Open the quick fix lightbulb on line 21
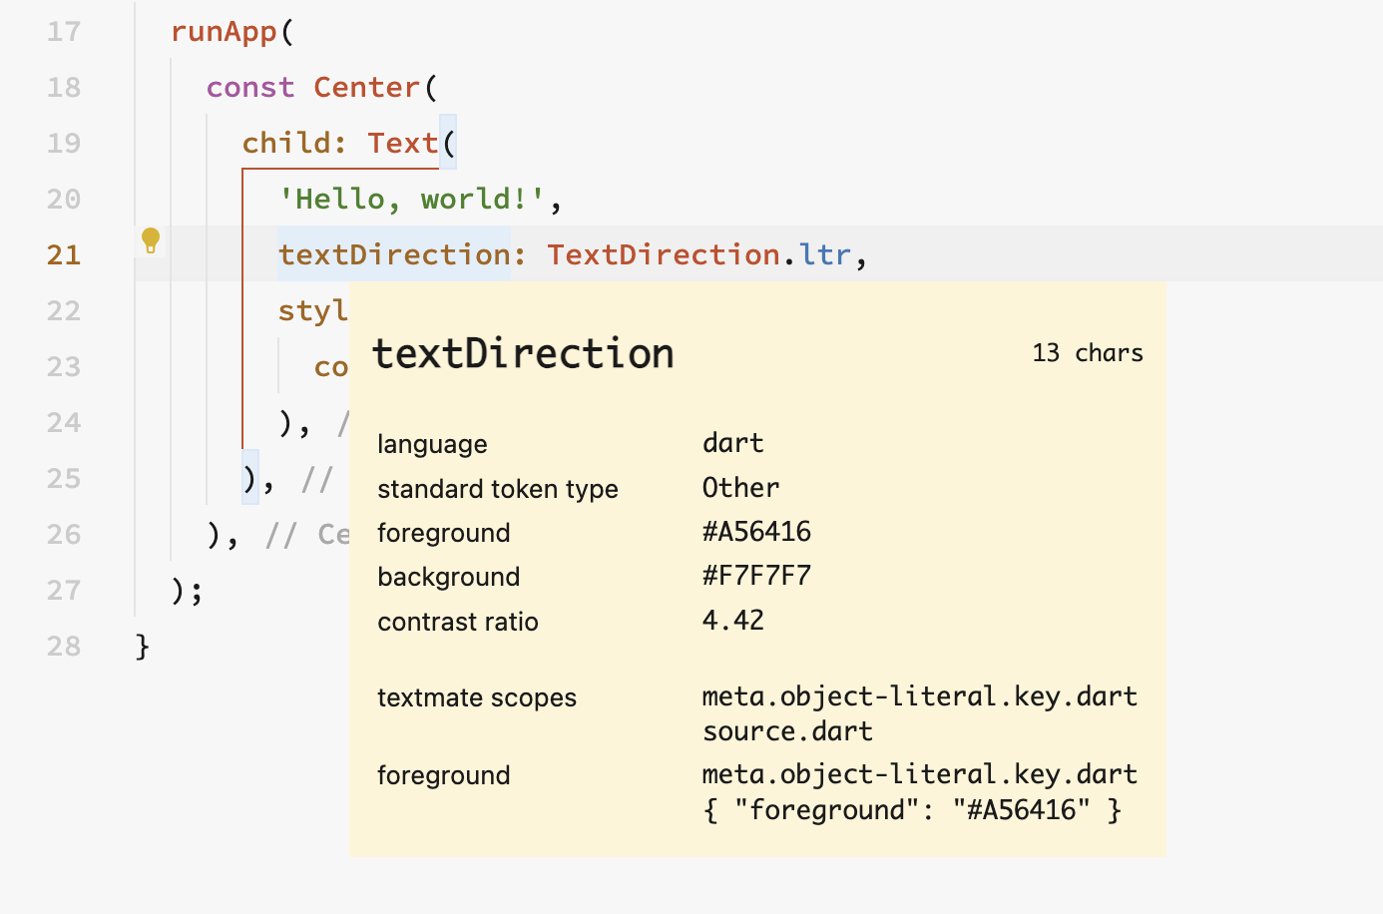Screen dimensions: 1383x914 (x=151, y=240)
